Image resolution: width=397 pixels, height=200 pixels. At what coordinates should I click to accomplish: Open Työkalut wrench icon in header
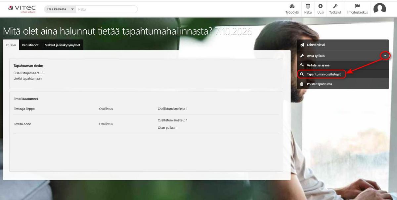[x=335, y=6]
